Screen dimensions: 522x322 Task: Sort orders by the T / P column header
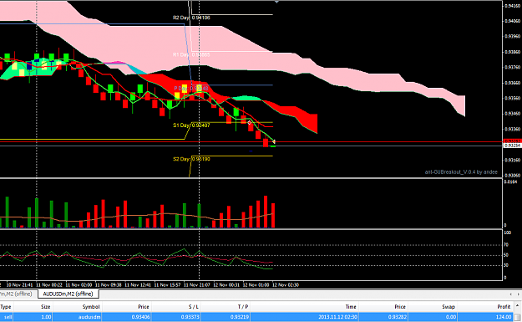click(x=243, y=307)
